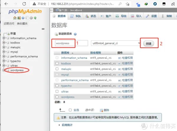The image size is (177, 131).
Task: Check the wordpress database checkbox
Action: (x=57, y=97)
